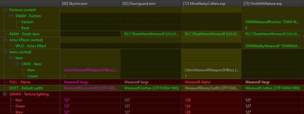Collapse the SNAM - Faction node
This screenshot has height=114, width=304.
coord(11,16)
